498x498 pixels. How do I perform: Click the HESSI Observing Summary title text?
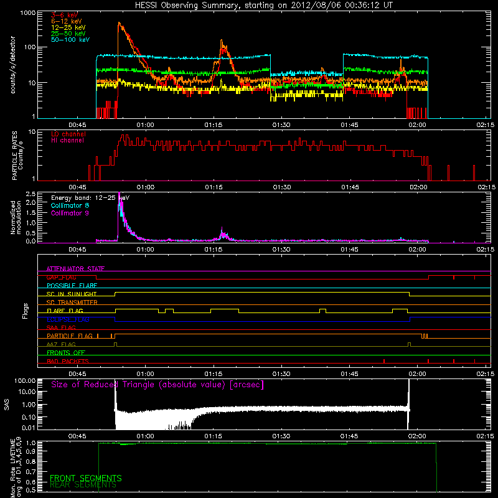[264, 6]
